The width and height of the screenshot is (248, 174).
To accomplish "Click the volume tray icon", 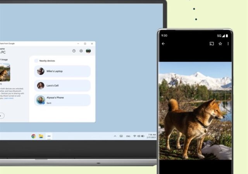I will pyautogui.click(x=139, y=136).
